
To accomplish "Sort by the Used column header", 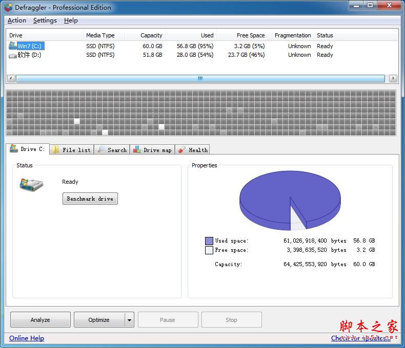I will [x=191, y=35].
